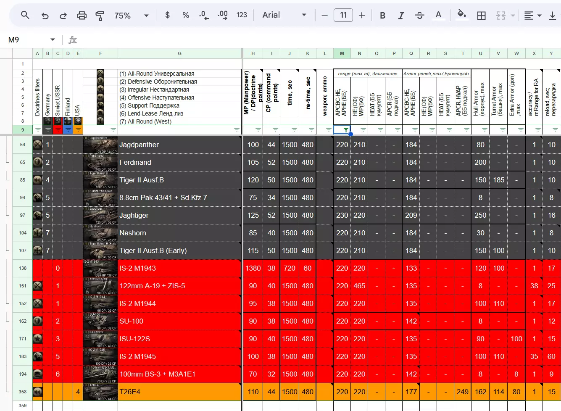This screenshot has width=561, height=411.
Task: Select row 358 header
Action: click(23, 392)
